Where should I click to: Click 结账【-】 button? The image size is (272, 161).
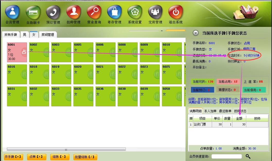[59, 157]
